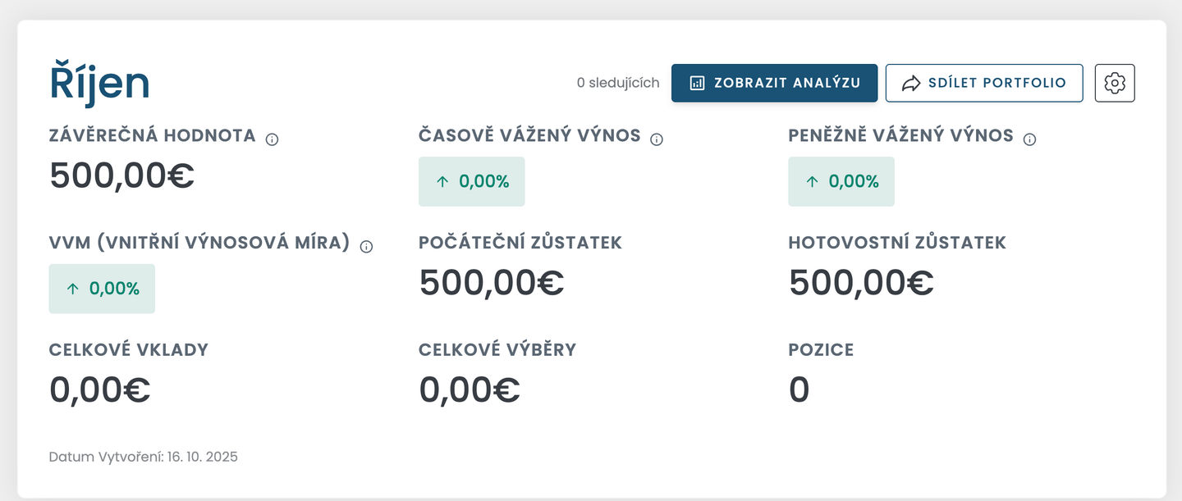Click info icon next to VVM label
Image resolution: width=1182 pixels, height=501 pixels.
coord(367,246)
